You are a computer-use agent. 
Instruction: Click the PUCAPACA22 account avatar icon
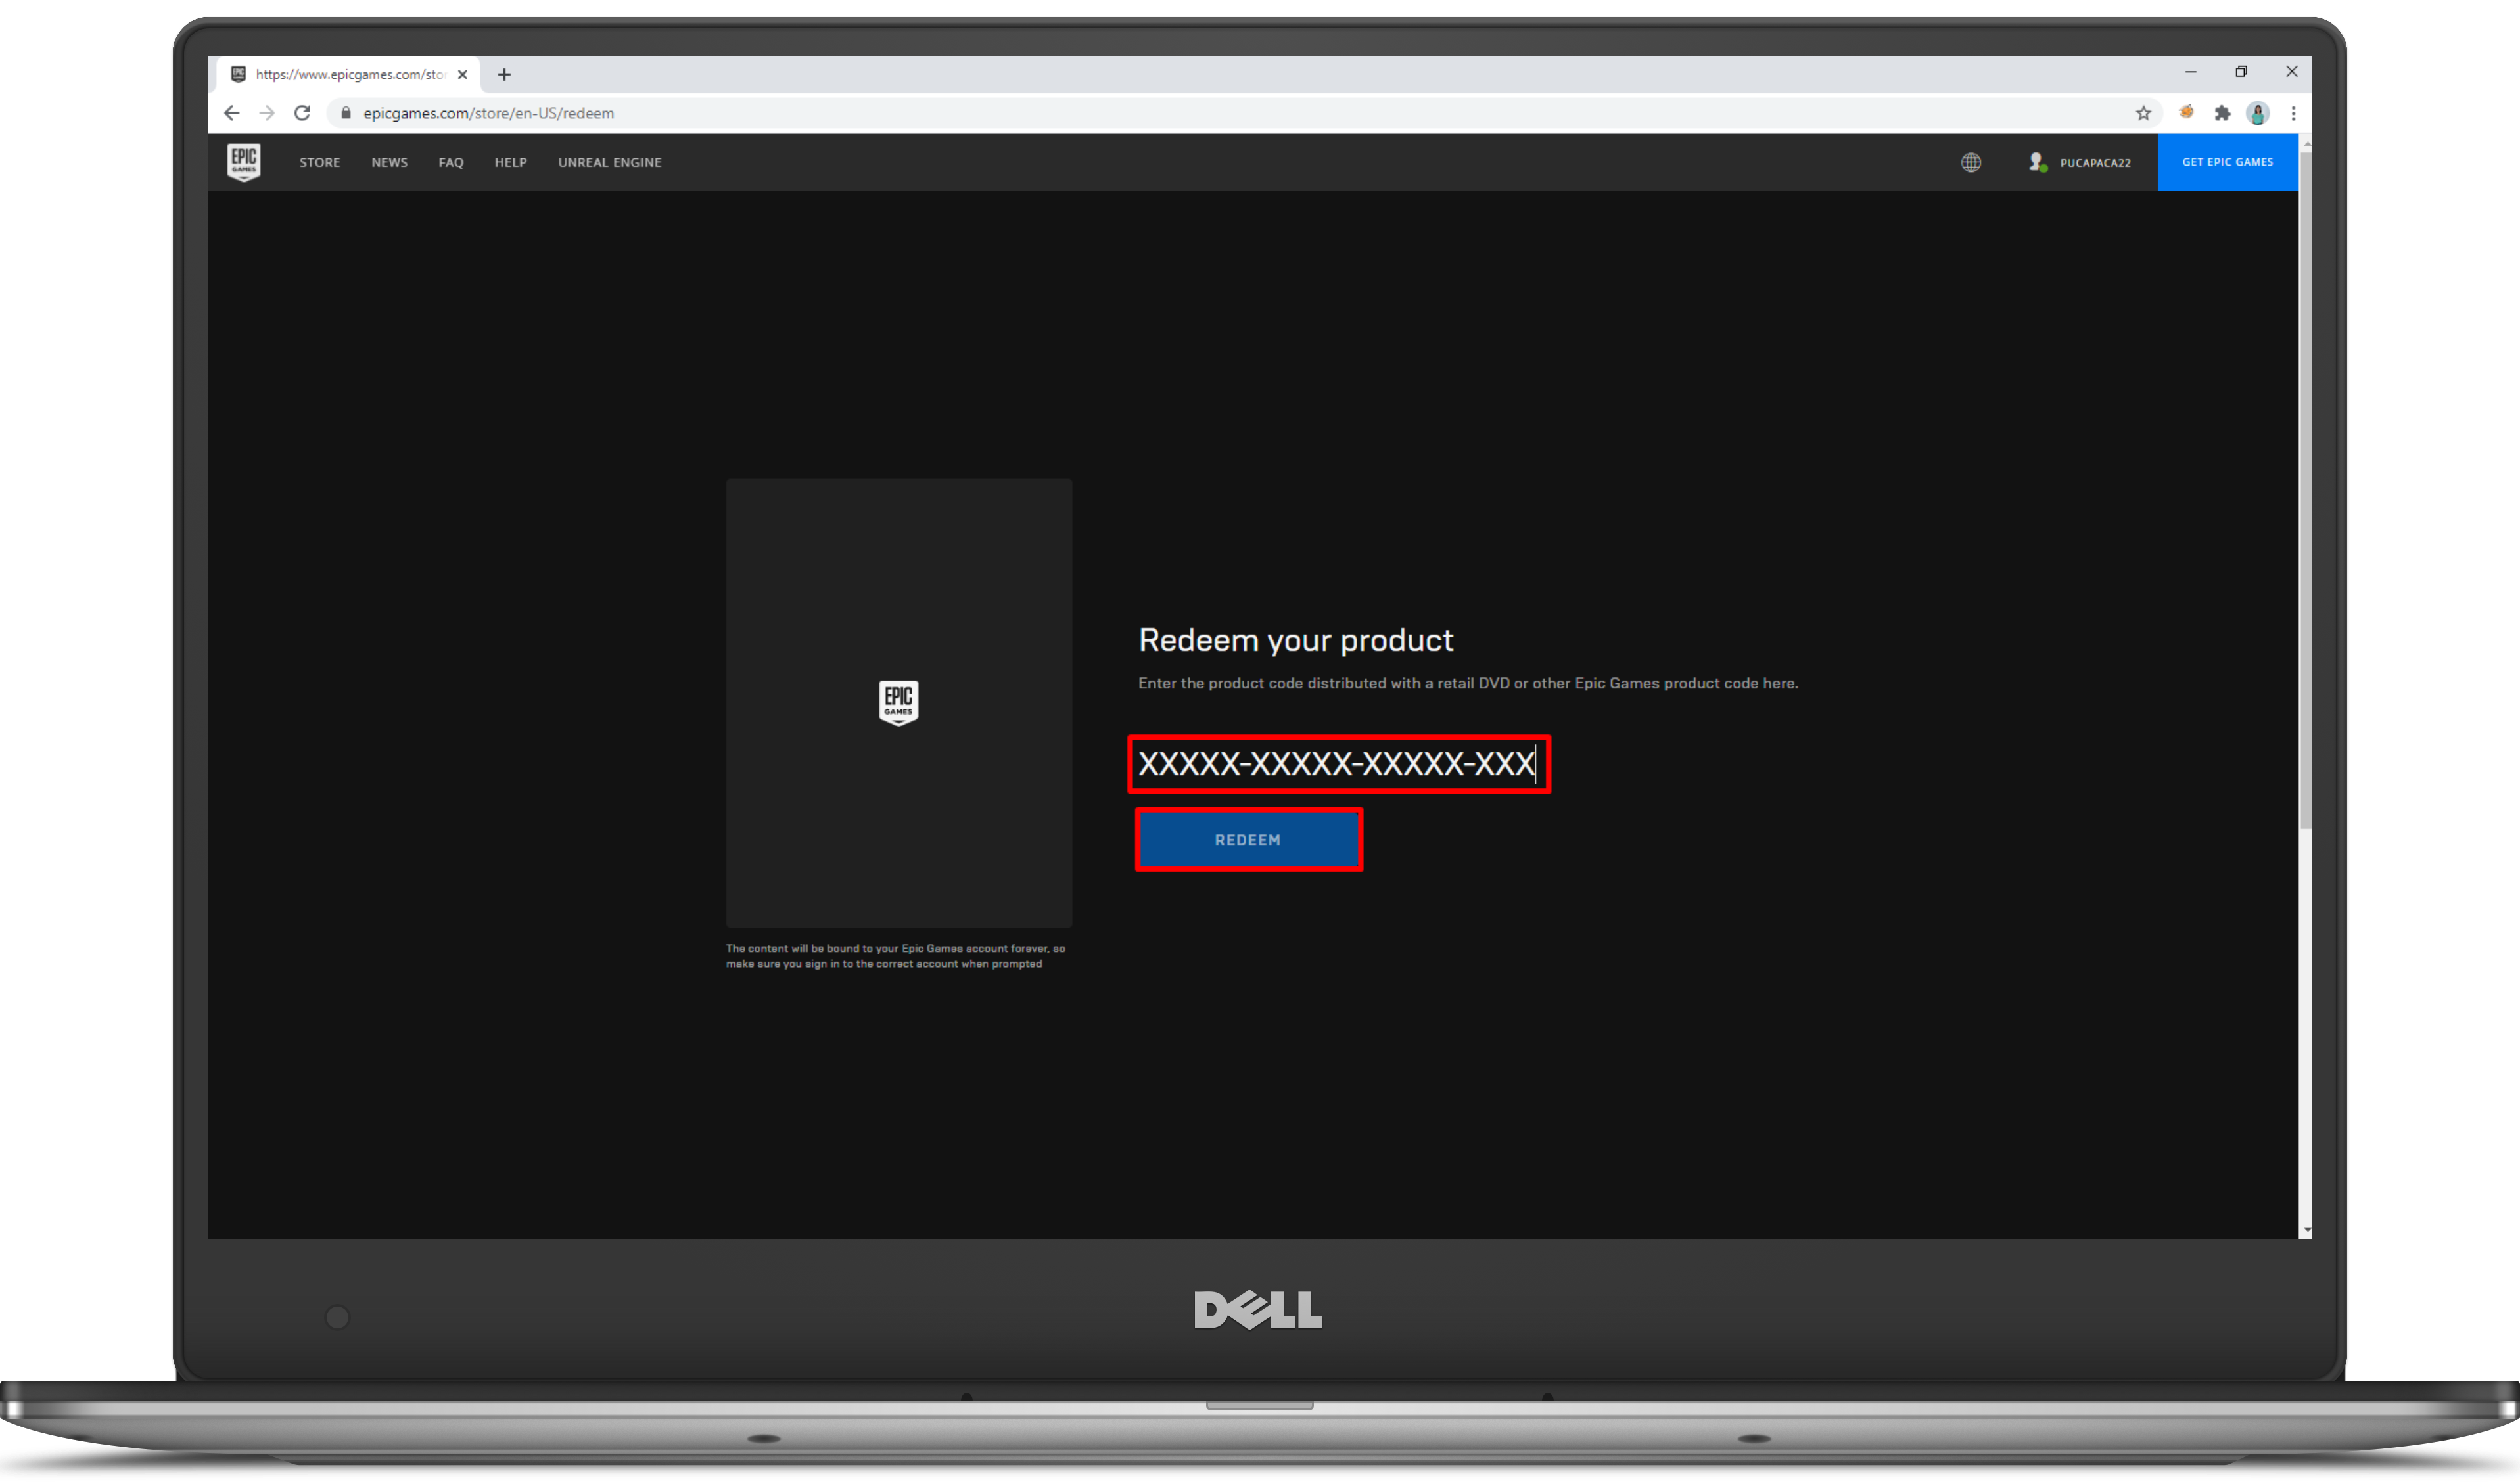point(2036,162)
